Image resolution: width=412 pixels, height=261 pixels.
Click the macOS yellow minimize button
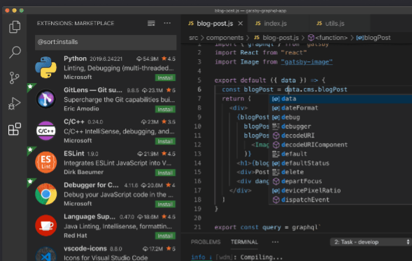tap(14, 10)
